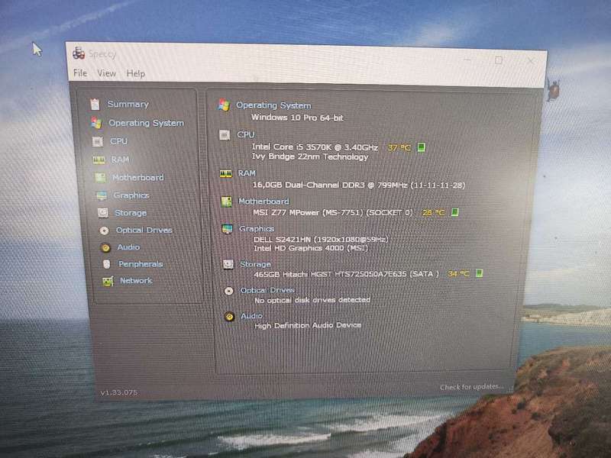
Task: Select the RAM icon in sidebar
Action: tap(99, 160)
